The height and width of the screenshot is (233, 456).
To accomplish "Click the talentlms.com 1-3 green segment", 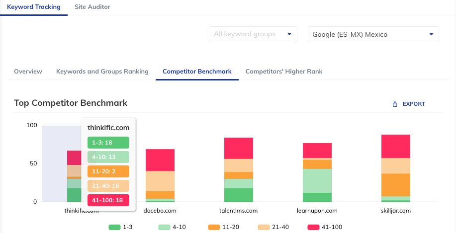I will point(239,195).
